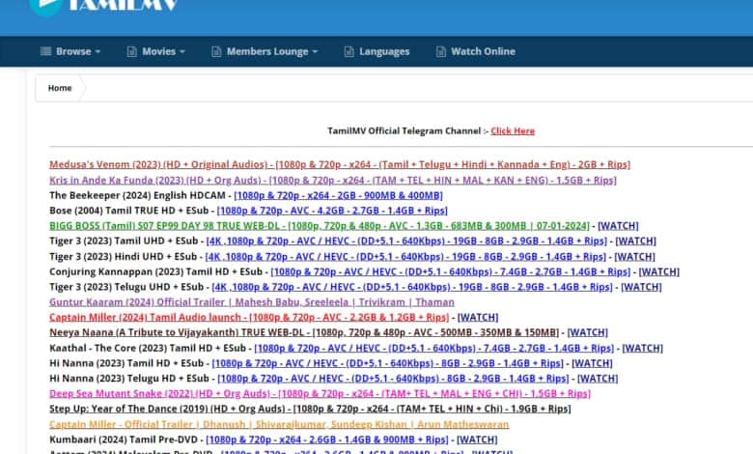Open The Beekeeper 1080p & 720p link
The width and height of the screenshot is (753, 454).
point(338,195)
